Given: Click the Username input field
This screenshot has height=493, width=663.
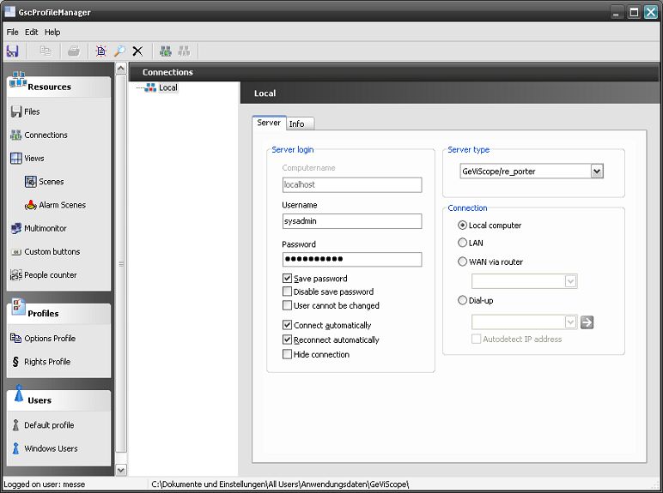Looking at the screenshot, I should tap(352, 221).
